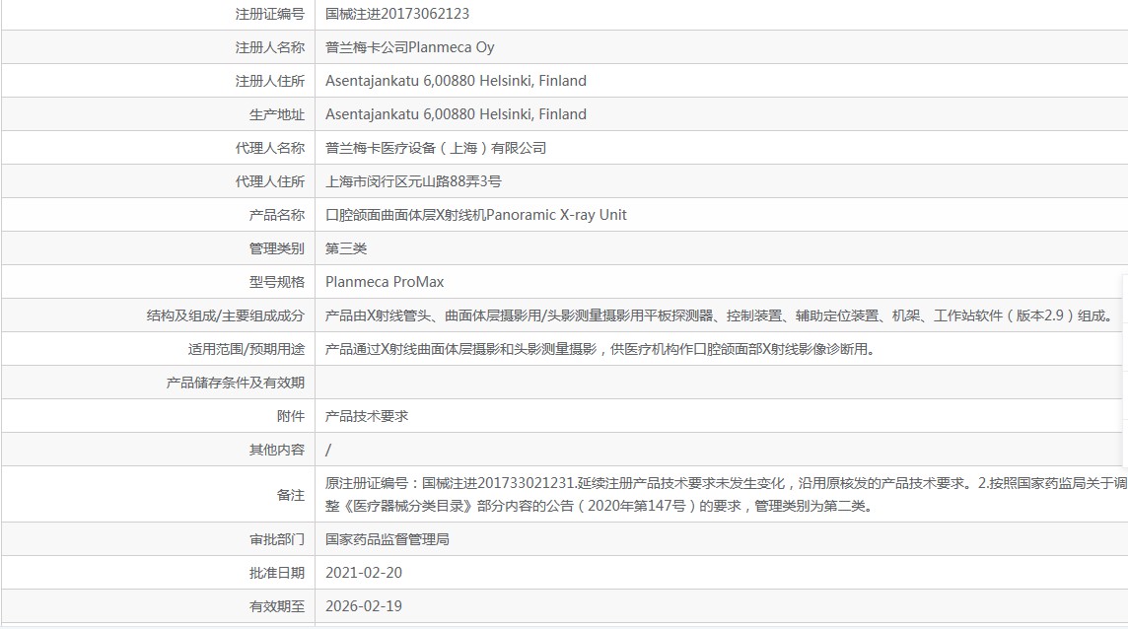Click the 注册证编号 label
This screenshot has height=629, width=1128.
270,14
